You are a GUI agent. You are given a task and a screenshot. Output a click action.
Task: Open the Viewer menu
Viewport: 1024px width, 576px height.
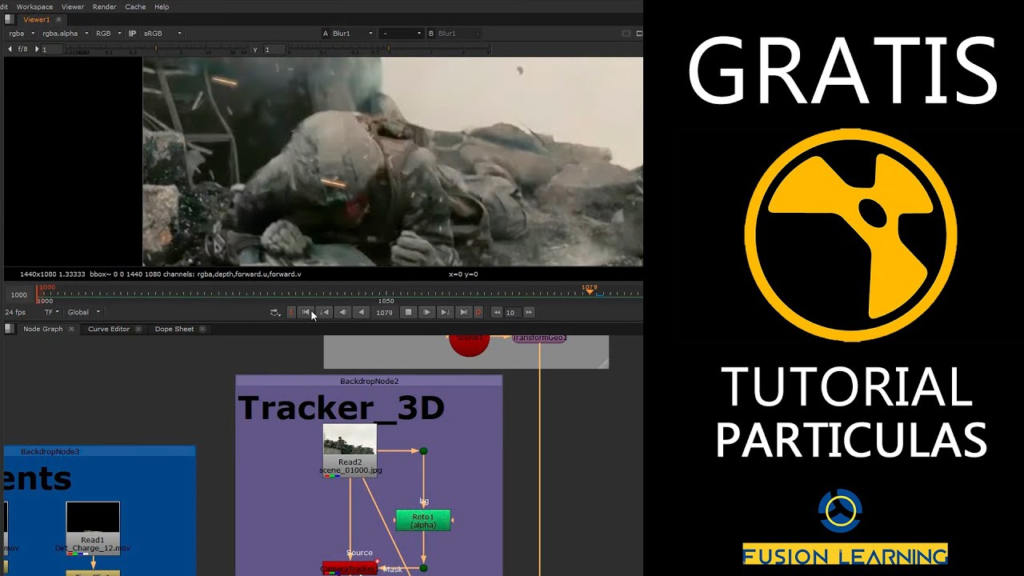click(x=73, y=6)
